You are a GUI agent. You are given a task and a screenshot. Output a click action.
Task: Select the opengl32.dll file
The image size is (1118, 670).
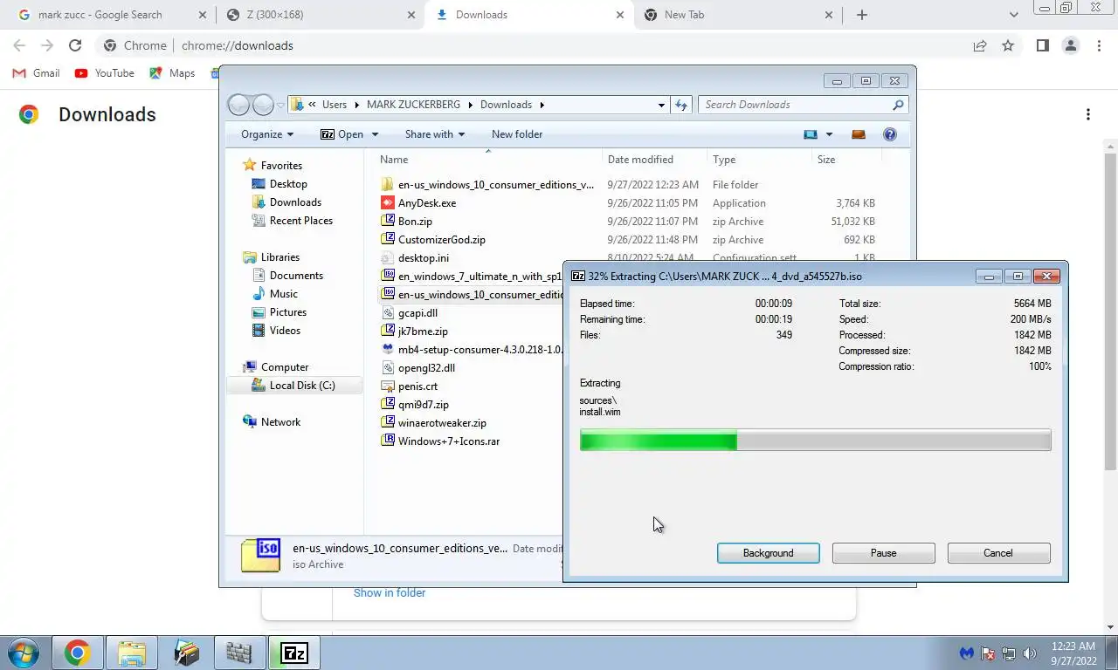[426, 367]
